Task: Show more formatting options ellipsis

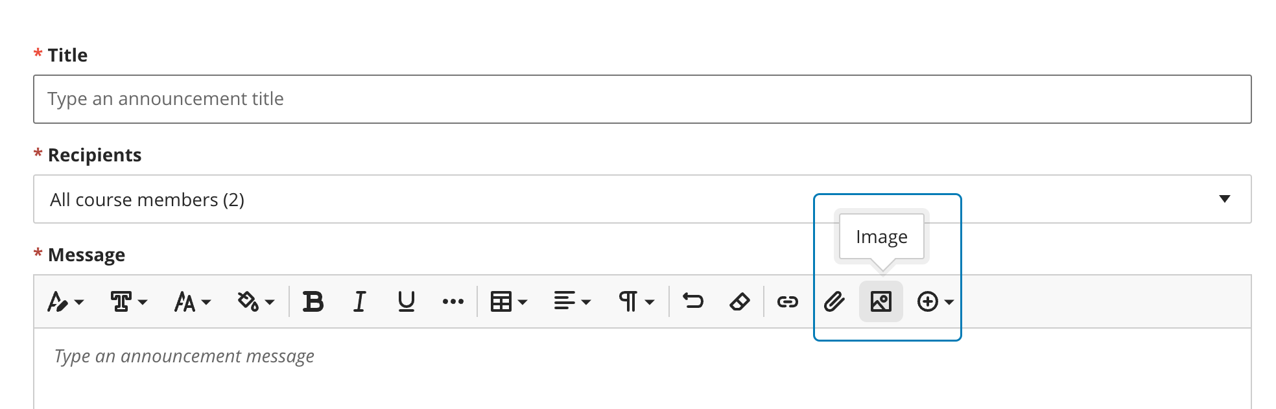Action: tap(453, 301)
